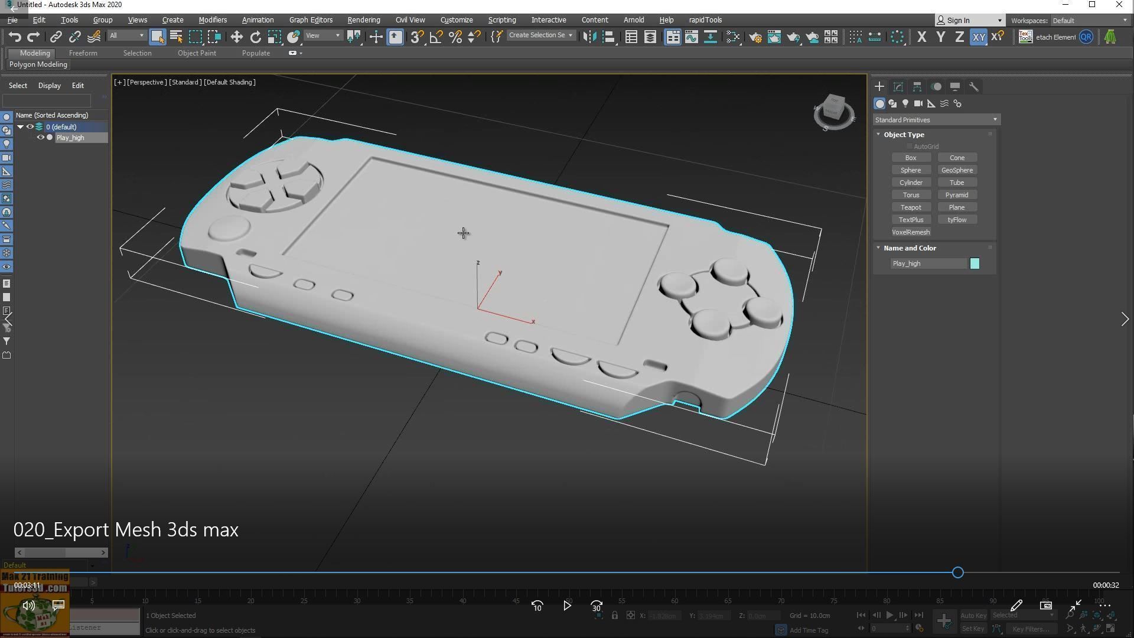1134x638 pixels.
Task: Switch to the Object Paint ribbon tab
Action: (x=197, y=53)
